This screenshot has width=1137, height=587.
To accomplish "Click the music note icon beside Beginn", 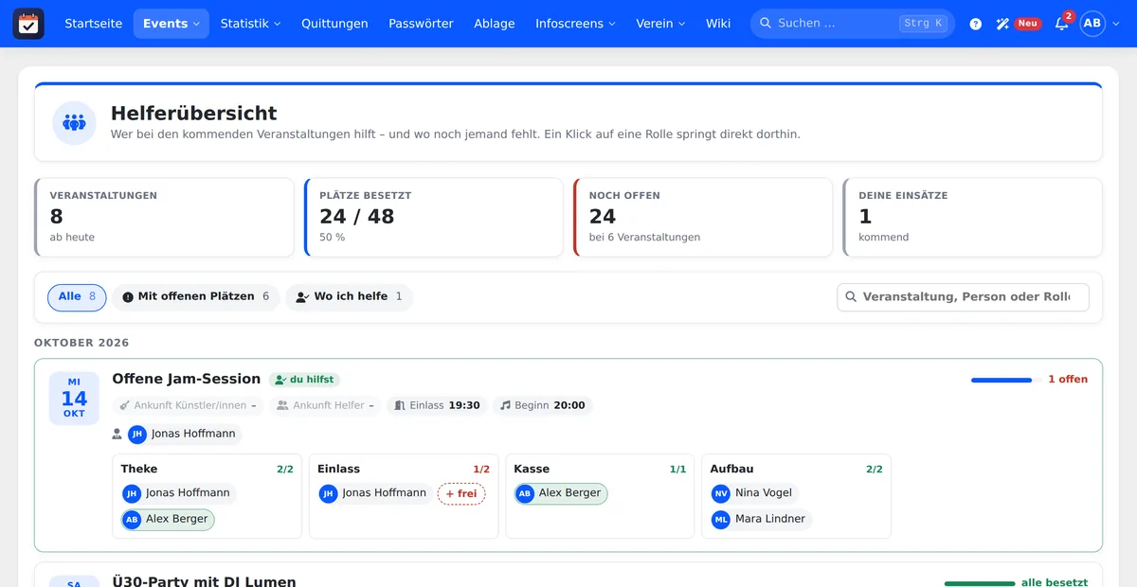I will click(505, 405).
